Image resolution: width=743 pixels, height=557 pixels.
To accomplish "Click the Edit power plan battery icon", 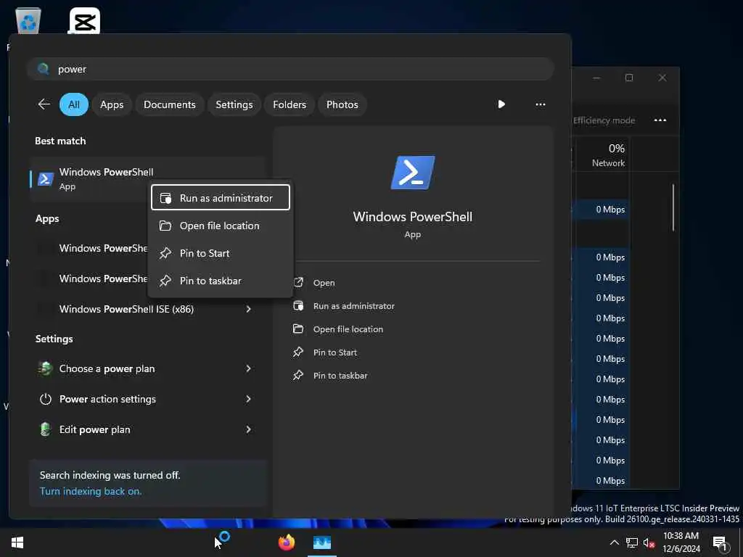I will tap(46, 429).
